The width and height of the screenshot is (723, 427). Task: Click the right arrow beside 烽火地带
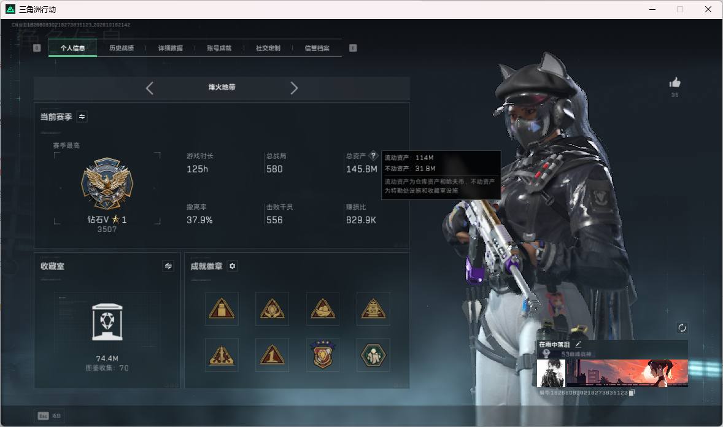(294, 88)
